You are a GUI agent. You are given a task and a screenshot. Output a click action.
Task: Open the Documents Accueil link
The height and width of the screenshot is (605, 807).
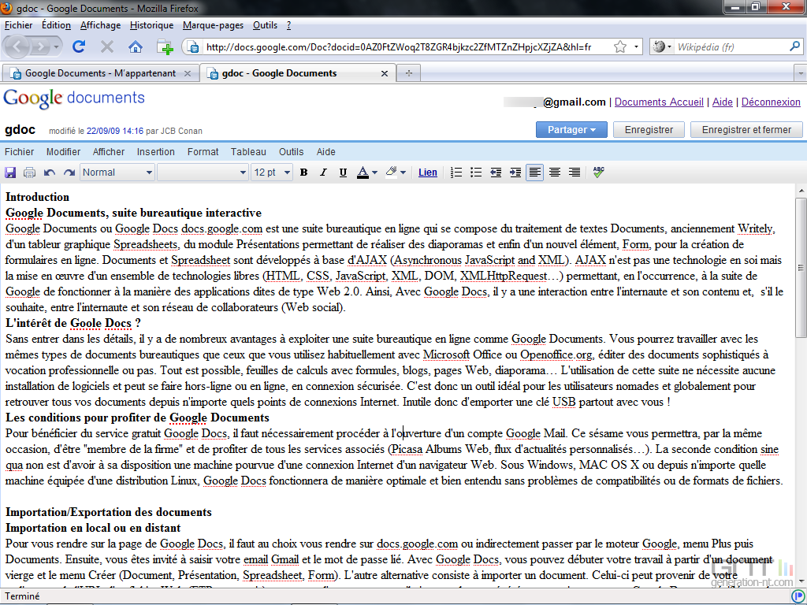[659, 102]
